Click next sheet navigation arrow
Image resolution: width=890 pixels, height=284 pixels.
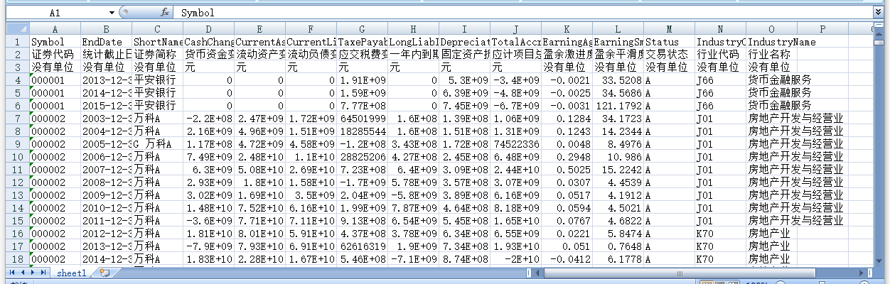33,273
